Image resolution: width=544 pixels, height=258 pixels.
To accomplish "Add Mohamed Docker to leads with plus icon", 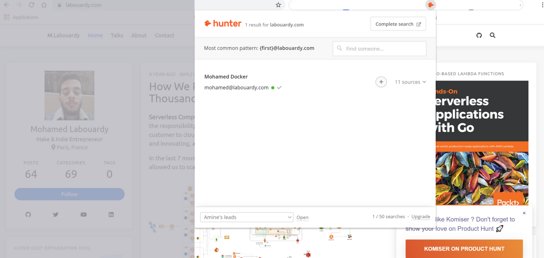I will coord(381,82).
